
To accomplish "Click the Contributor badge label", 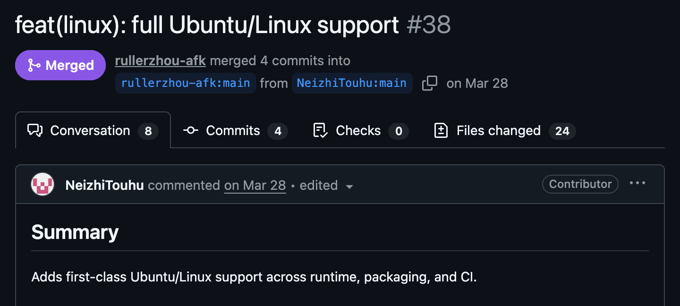I will 580,184.
